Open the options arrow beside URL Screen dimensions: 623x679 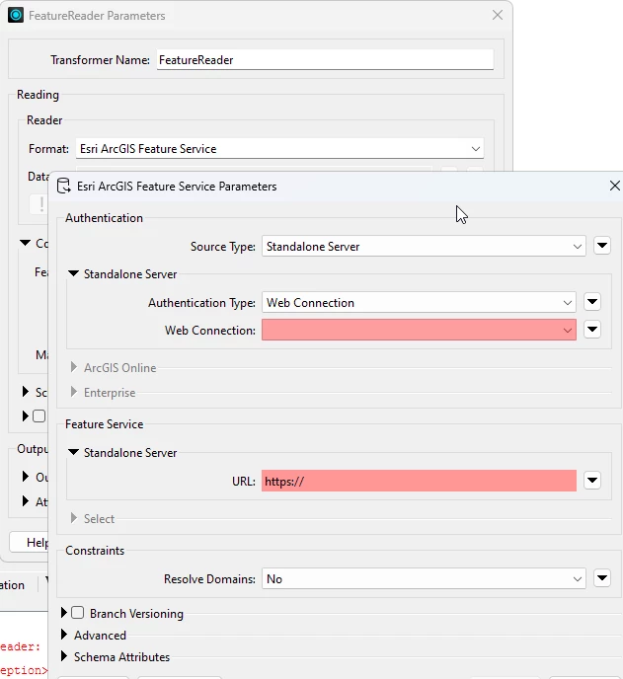(x=591, y=480)
